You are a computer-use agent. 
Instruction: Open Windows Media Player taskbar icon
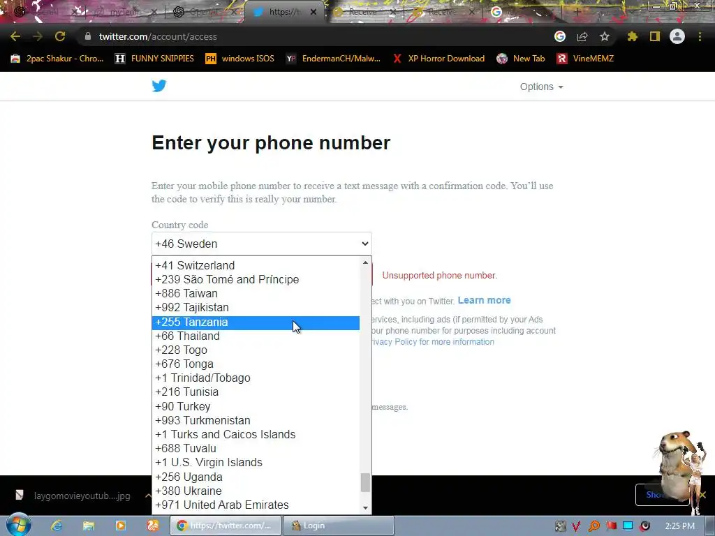coord(120,526)
